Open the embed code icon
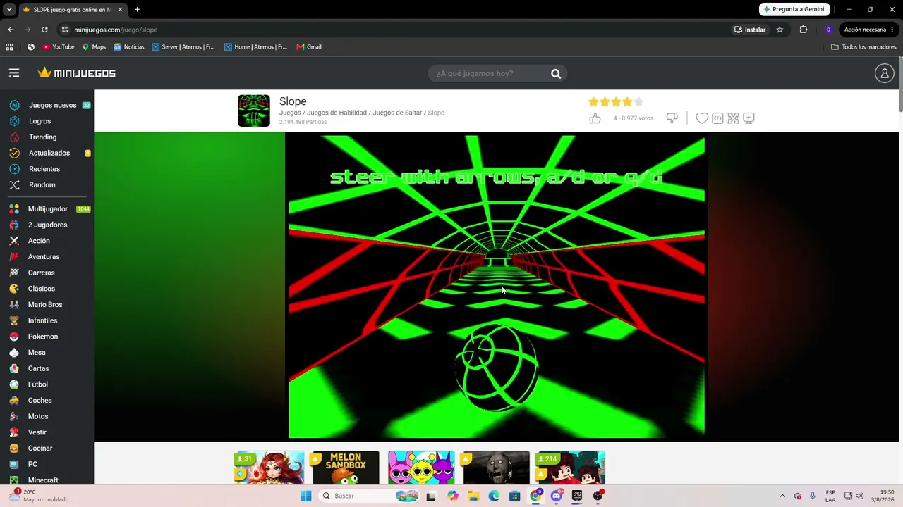Screen dimensions: 903x507 coord(717,118)
